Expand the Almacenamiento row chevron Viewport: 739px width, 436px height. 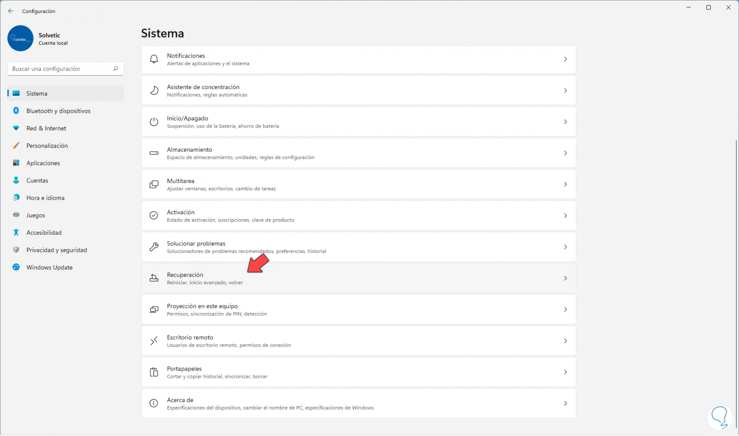pos(565,153)
